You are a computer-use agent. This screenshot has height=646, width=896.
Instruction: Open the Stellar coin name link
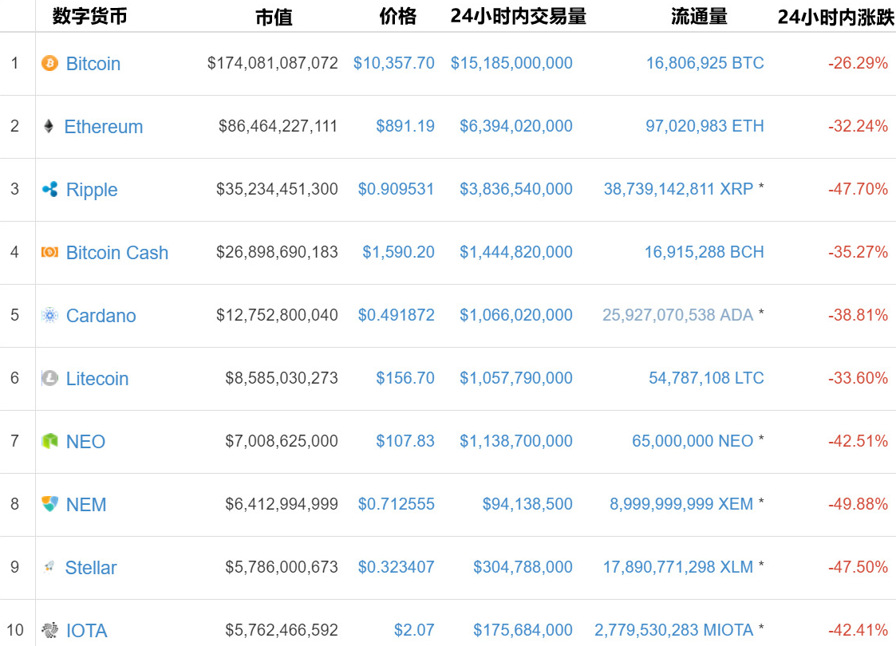coord(91,568)
